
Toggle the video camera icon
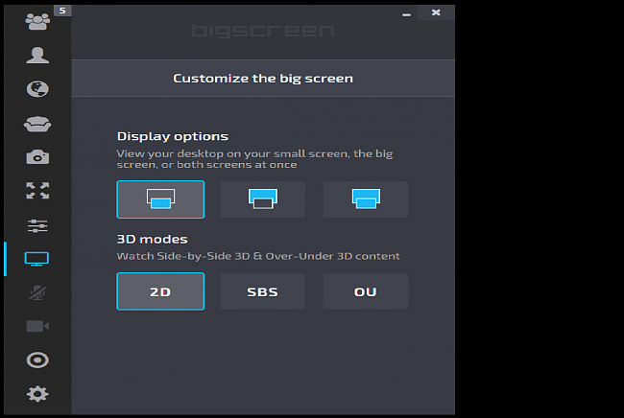pyautogui.click(x=36, y=326)
